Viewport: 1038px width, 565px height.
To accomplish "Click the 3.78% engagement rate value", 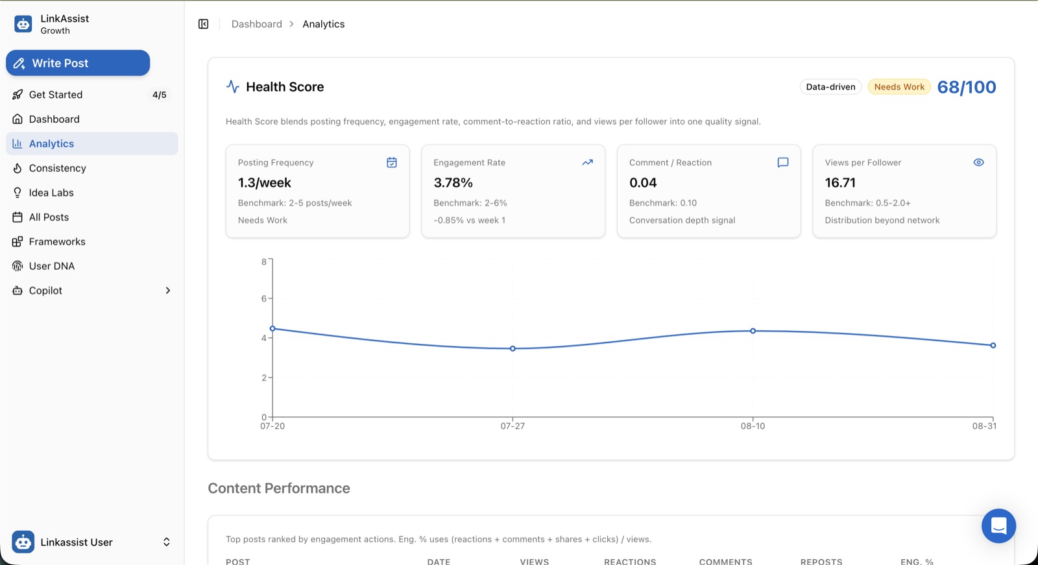I will (453, 183).
